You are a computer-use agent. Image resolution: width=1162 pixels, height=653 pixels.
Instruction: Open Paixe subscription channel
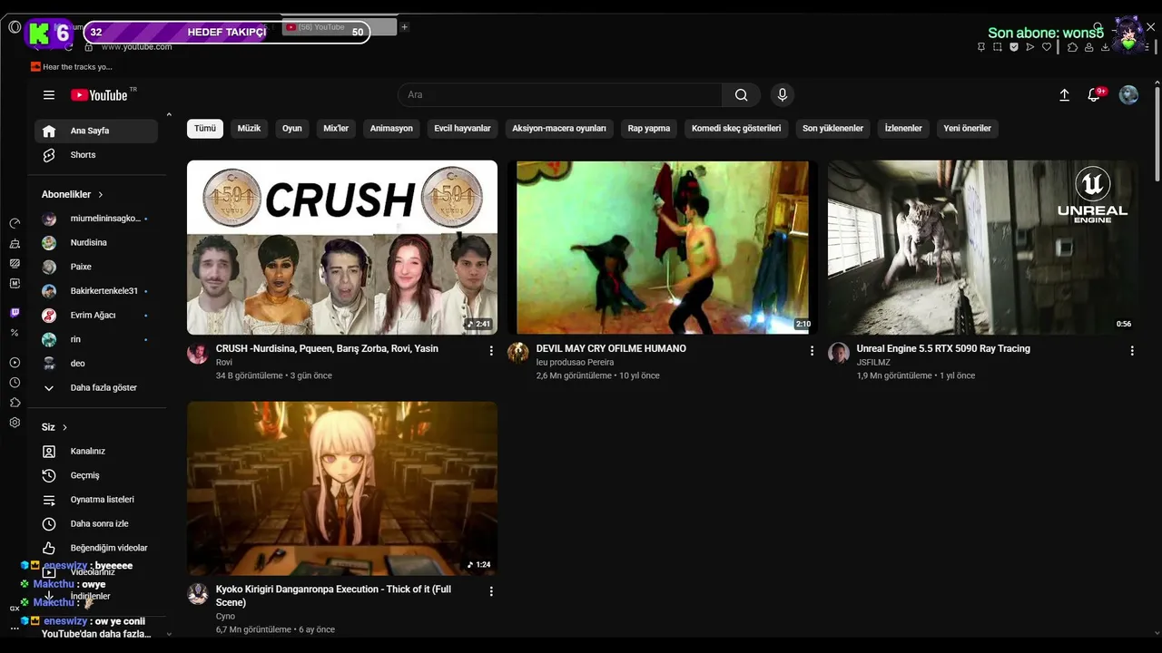(x=96, y=268)
